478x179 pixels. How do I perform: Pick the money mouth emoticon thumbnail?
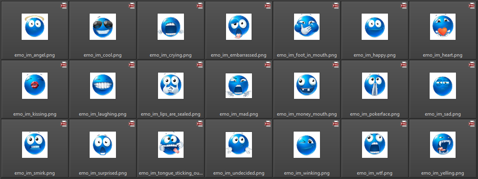click(307, 86)
